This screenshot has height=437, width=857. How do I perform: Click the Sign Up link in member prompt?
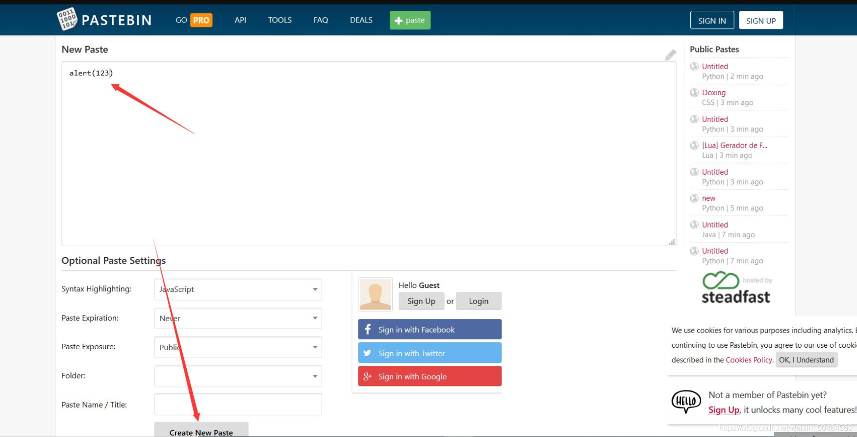pyautogui.click(x=724, y=410)
